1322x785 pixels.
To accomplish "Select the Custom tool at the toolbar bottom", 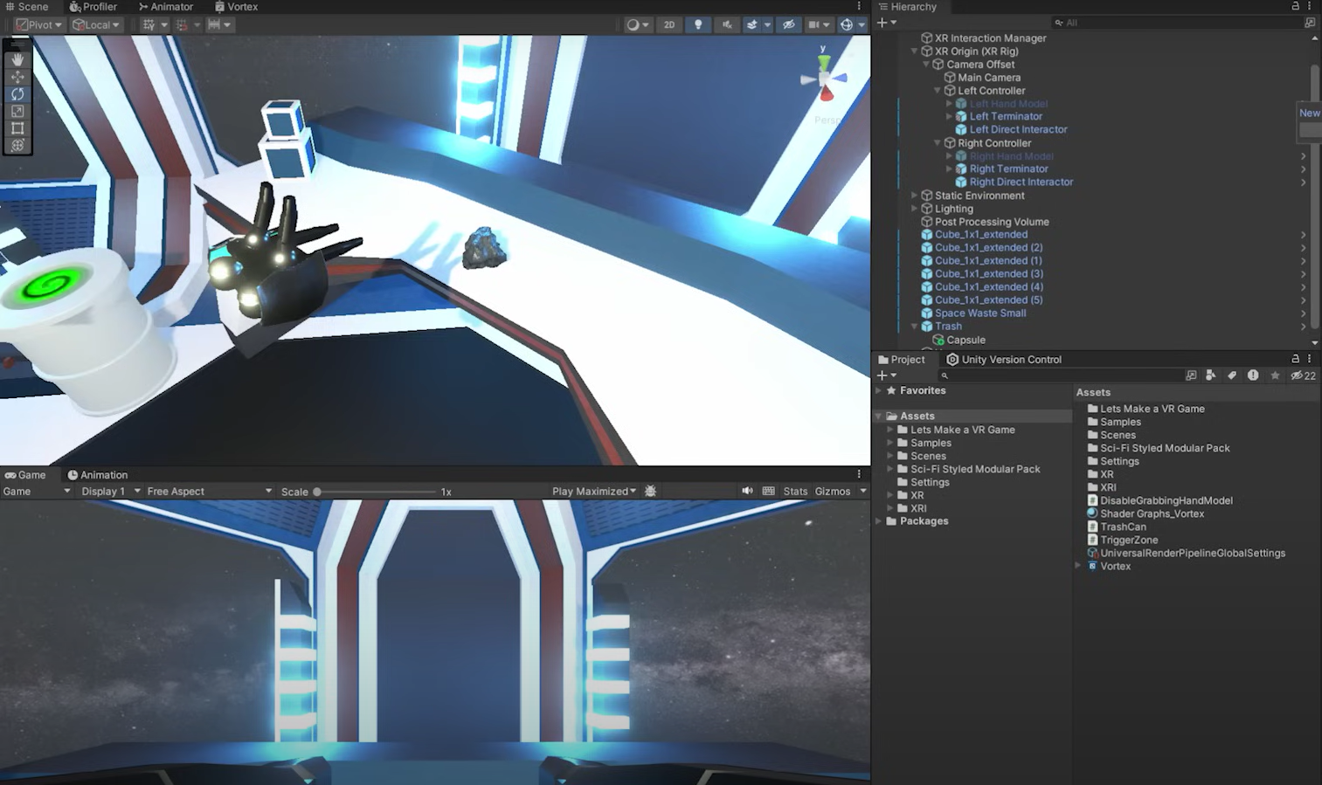I will [x=17, y=146].
